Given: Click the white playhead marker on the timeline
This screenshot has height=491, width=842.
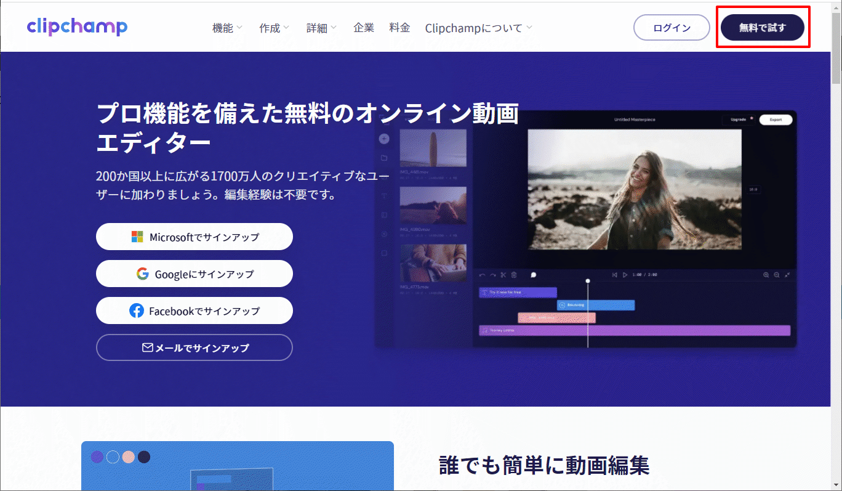Looking at the screenshot, I should pyautogui.click(x=588, y=282).
